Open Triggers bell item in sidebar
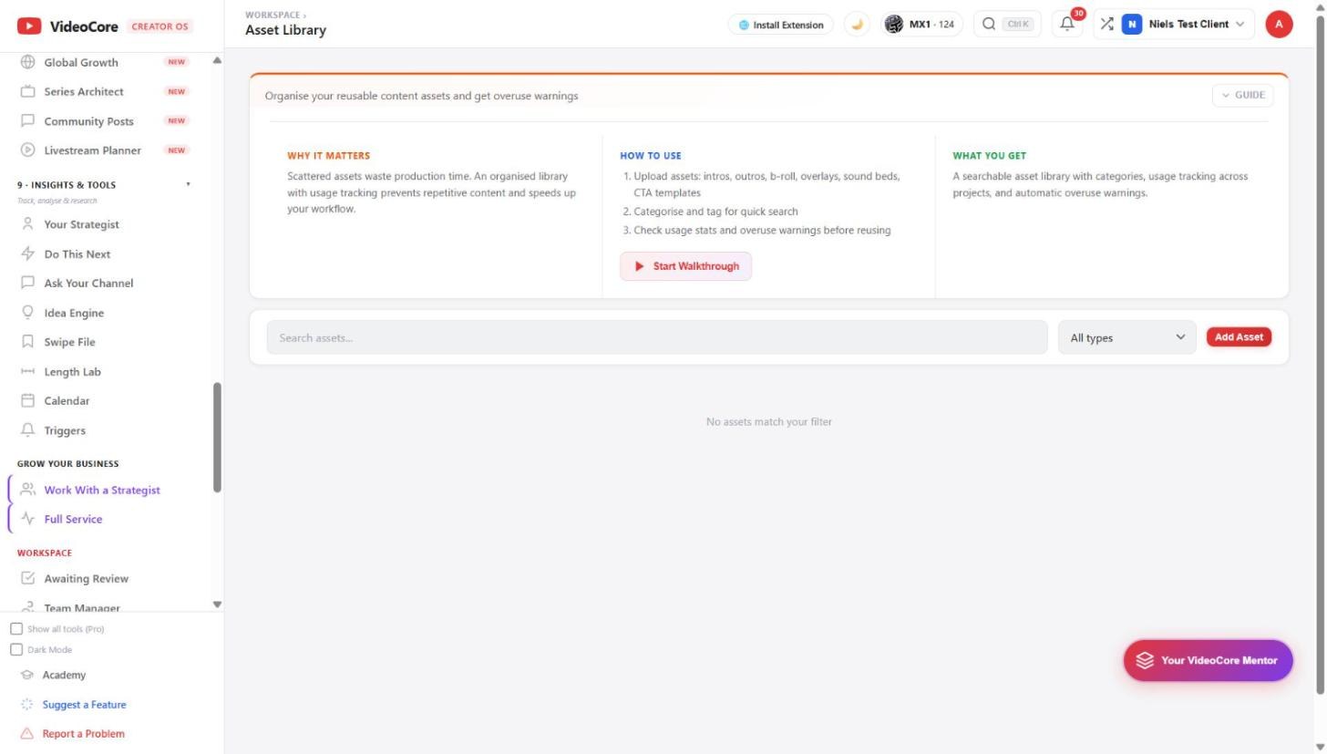The width and height of the screenshot is (1327, 754). (x=65, y=430)
